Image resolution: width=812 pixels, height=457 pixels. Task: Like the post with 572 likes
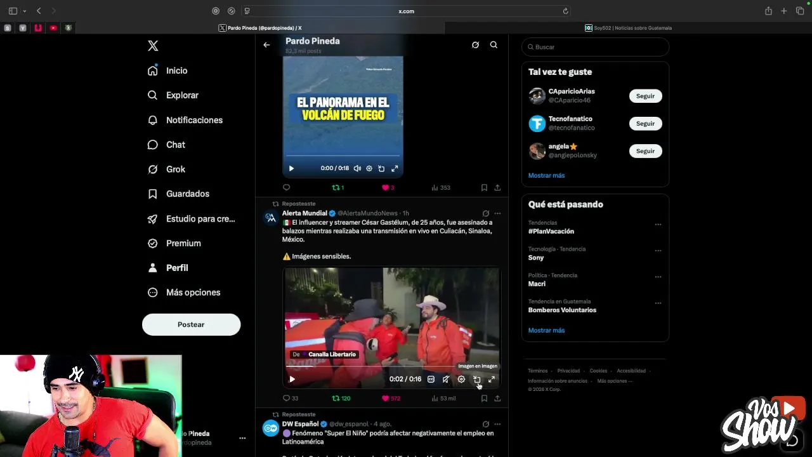[x=391, y=398]
